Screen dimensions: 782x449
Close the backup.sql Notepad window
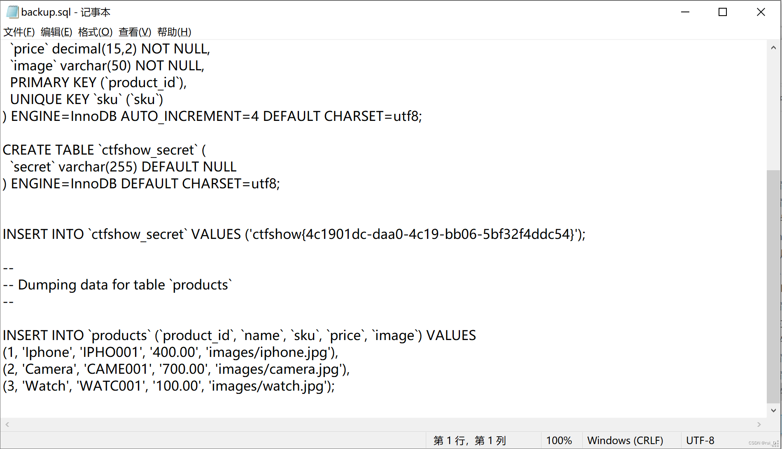tap(761, 12)
